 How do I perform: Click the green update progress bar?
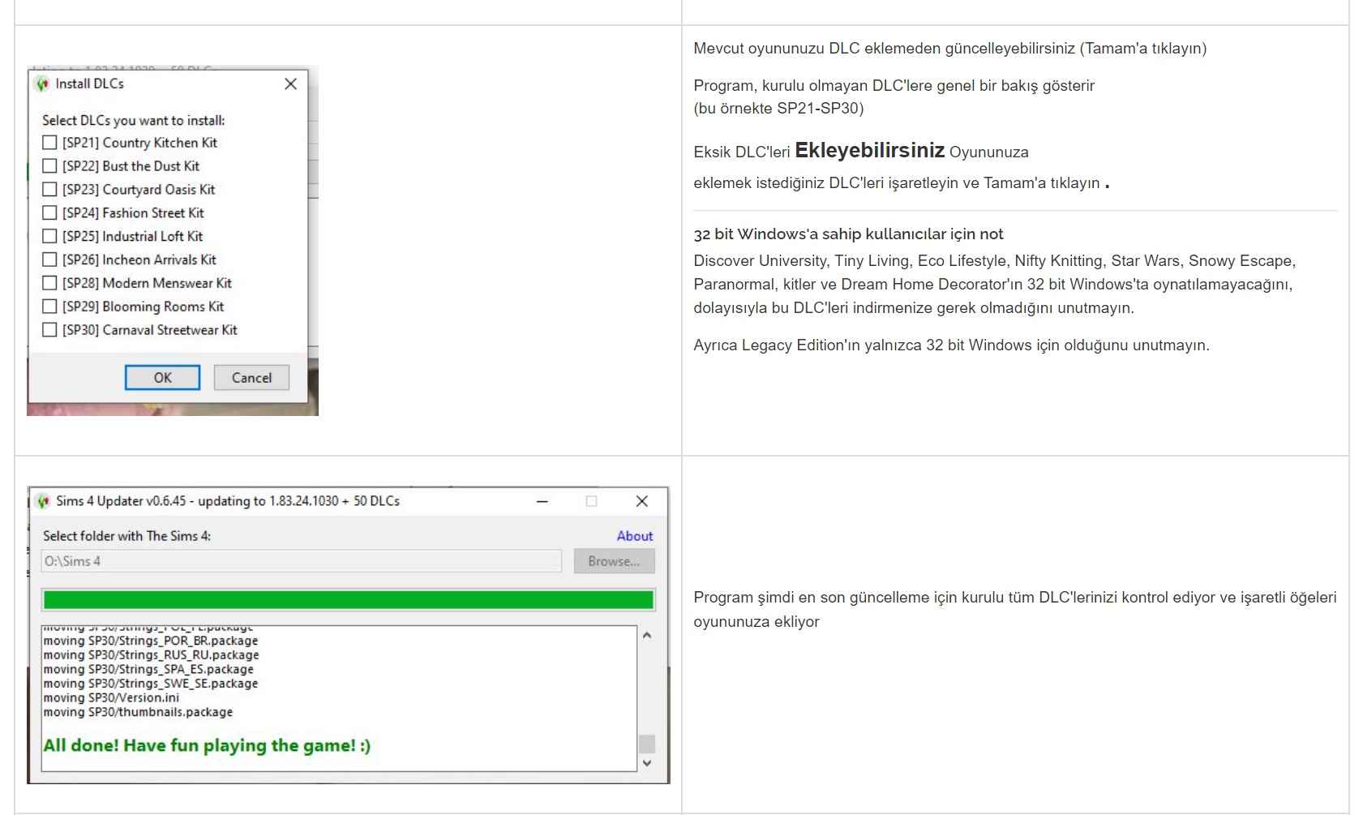click(x=348, y=600)
